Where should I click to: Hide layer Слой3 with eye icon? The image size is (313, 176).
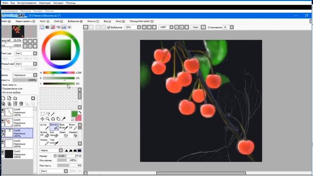coord(3,141)
